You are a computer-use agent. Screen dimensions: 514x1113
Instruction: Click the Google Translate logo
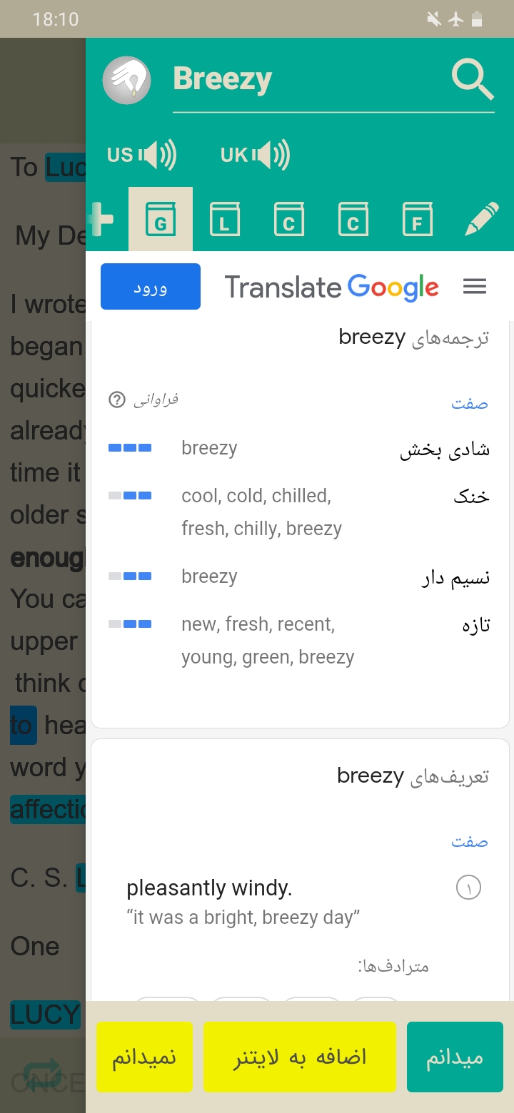pyautogui.click(x=332, y=288)
